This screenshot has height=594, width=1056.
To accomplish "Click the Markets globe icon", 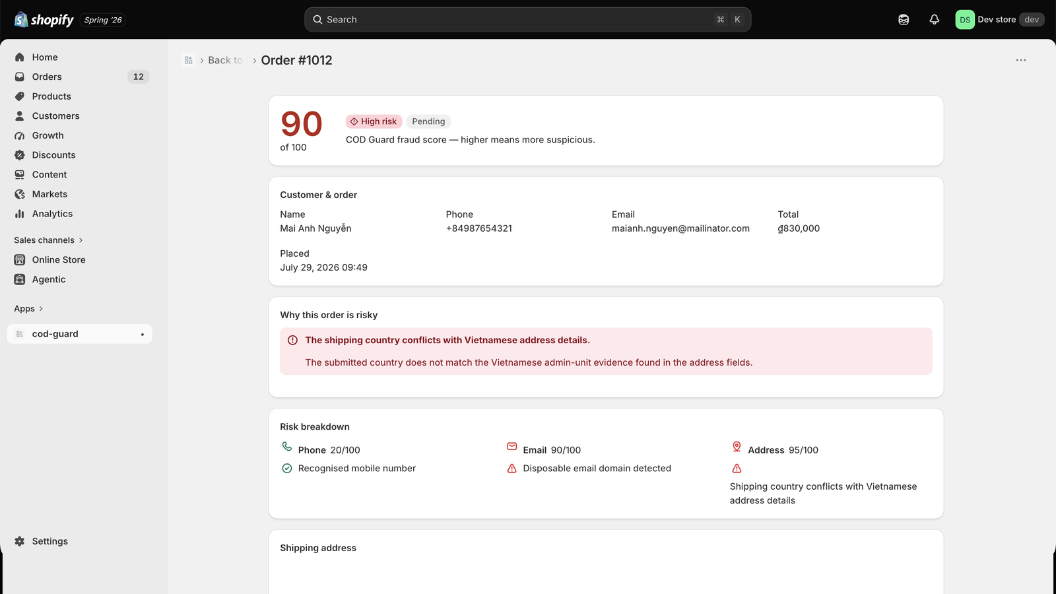I will 20,194.
